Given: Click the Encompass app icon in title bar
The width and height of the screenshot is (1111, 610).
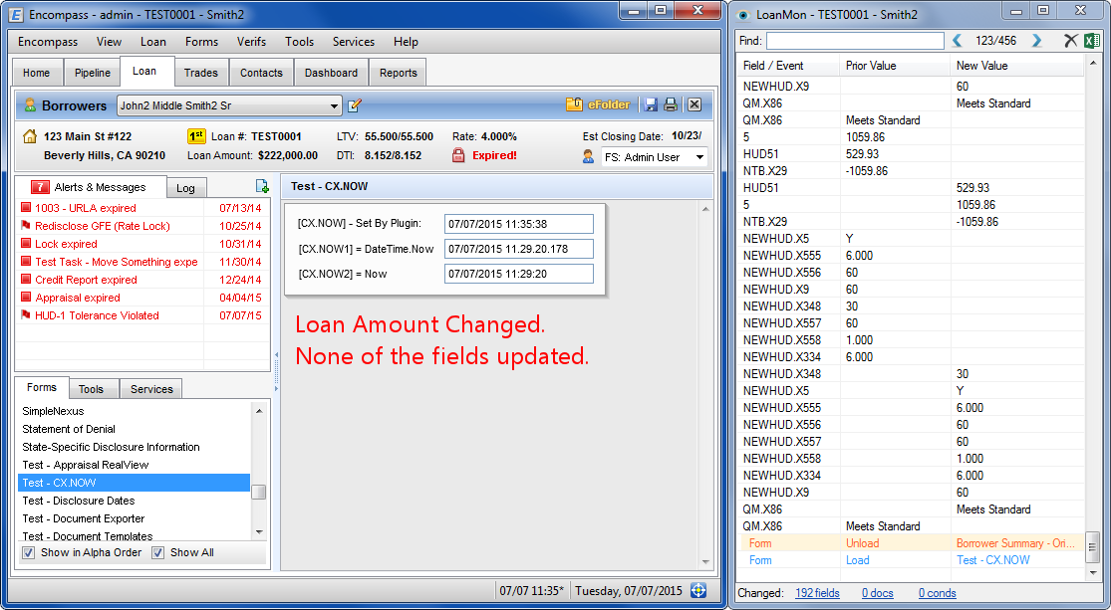Looking at the screenshot, I should [16, 14].
